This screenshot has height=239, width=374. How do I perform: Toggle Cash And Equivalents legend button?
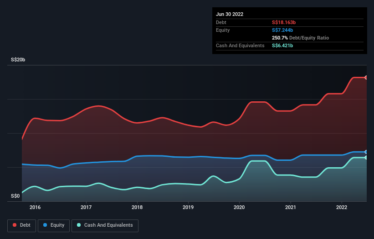pos(105,225)
